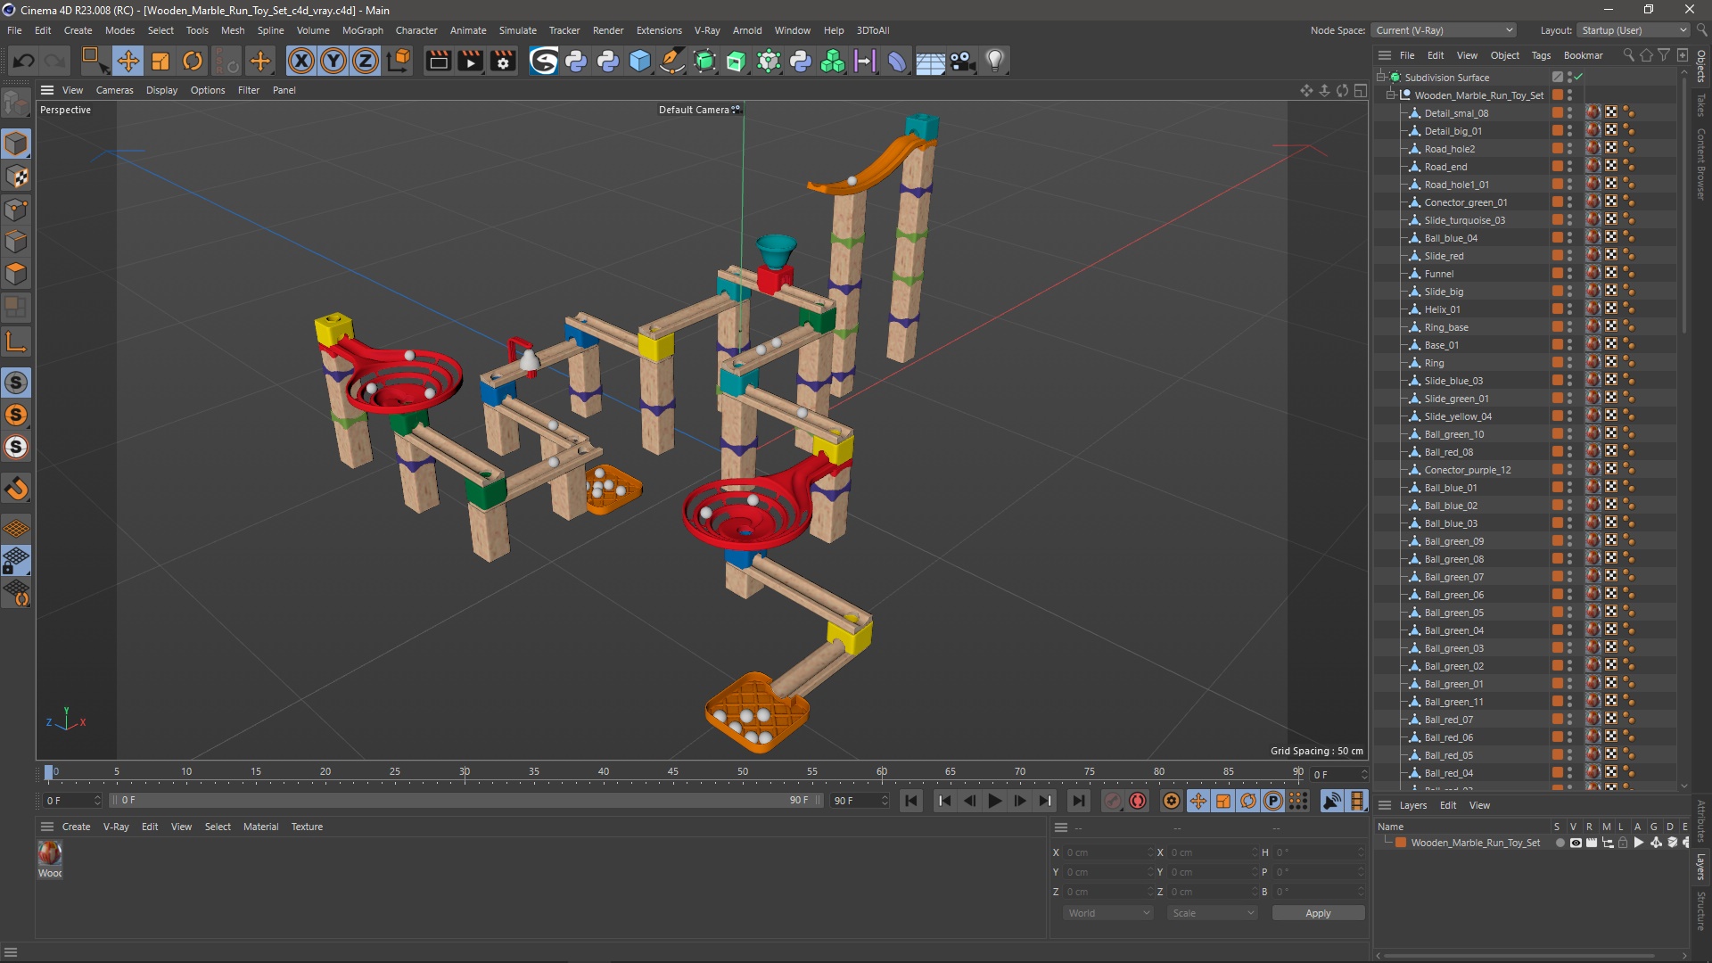
Task: Select Polygons mode icon
Action: [16, 274]
